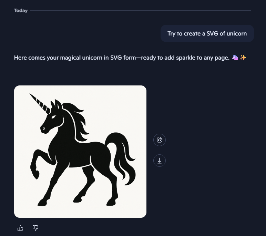Image resolution: width=266 pixels, height=236 pixels.
Task: Click the sparkles emoji ending the reply
Action: click(243, 58)
